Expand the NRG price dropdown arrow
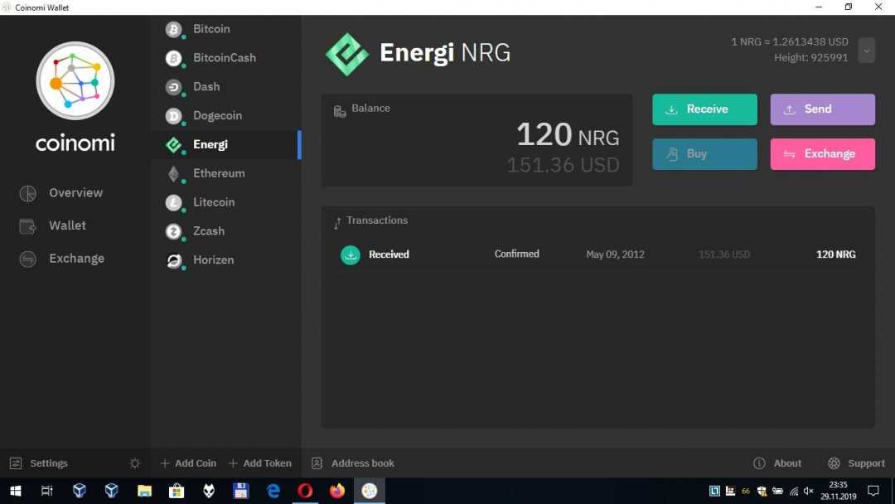Viewport: 895px width, 504px height. click(x=866, y=51)
